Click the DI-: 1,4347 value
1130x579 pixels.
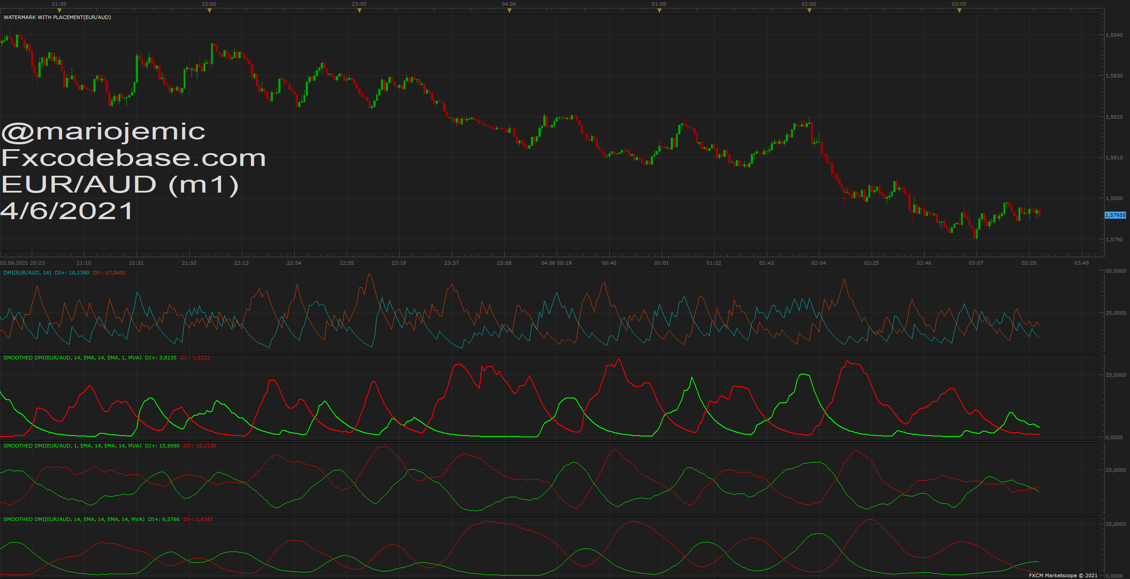coord(198,519)
